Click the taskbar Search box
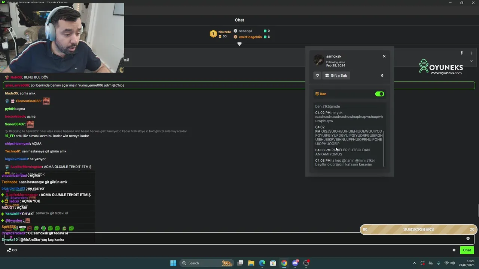 pyautogui.click(x=207, y=263)
